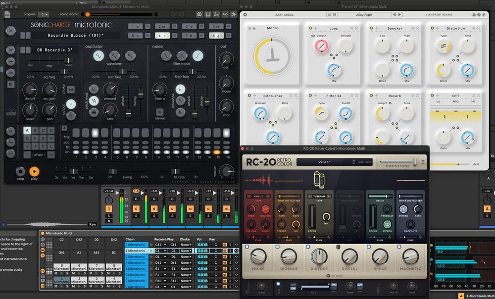The width and height of the screenshot is (495, 299).
Task: Open the RC-20 Vinyl 3 preset selector
Action: click(x=326, y=162)
